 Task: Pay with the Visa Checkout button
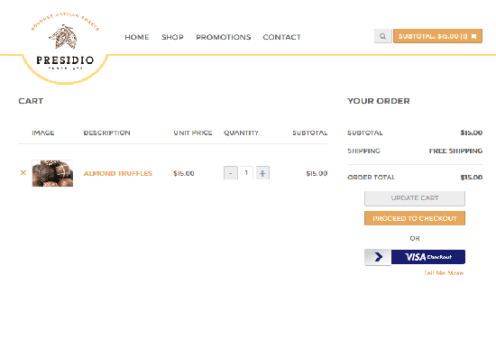coord(415,257)
